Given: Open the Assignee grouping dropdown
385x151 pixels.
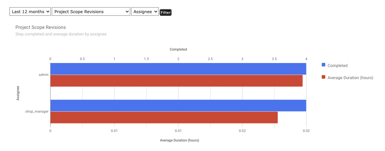Looking at the screenshot, I should 145,12.
